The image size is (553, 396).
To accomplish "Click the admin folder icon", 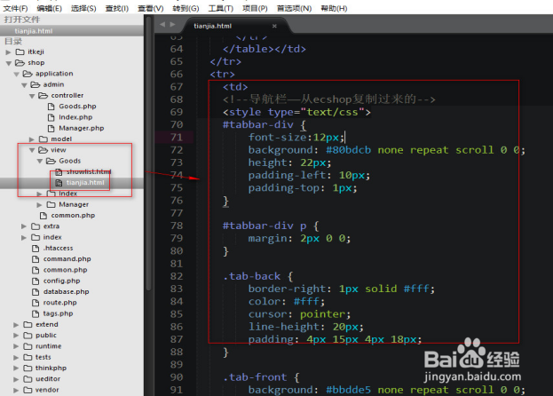I will 36,84.
